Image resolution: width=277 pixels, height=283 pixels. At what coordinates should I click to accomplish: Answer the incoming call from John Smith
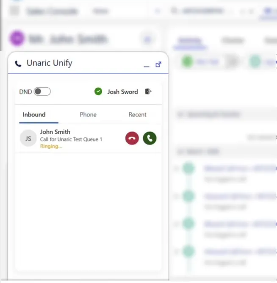click(150, 138)
